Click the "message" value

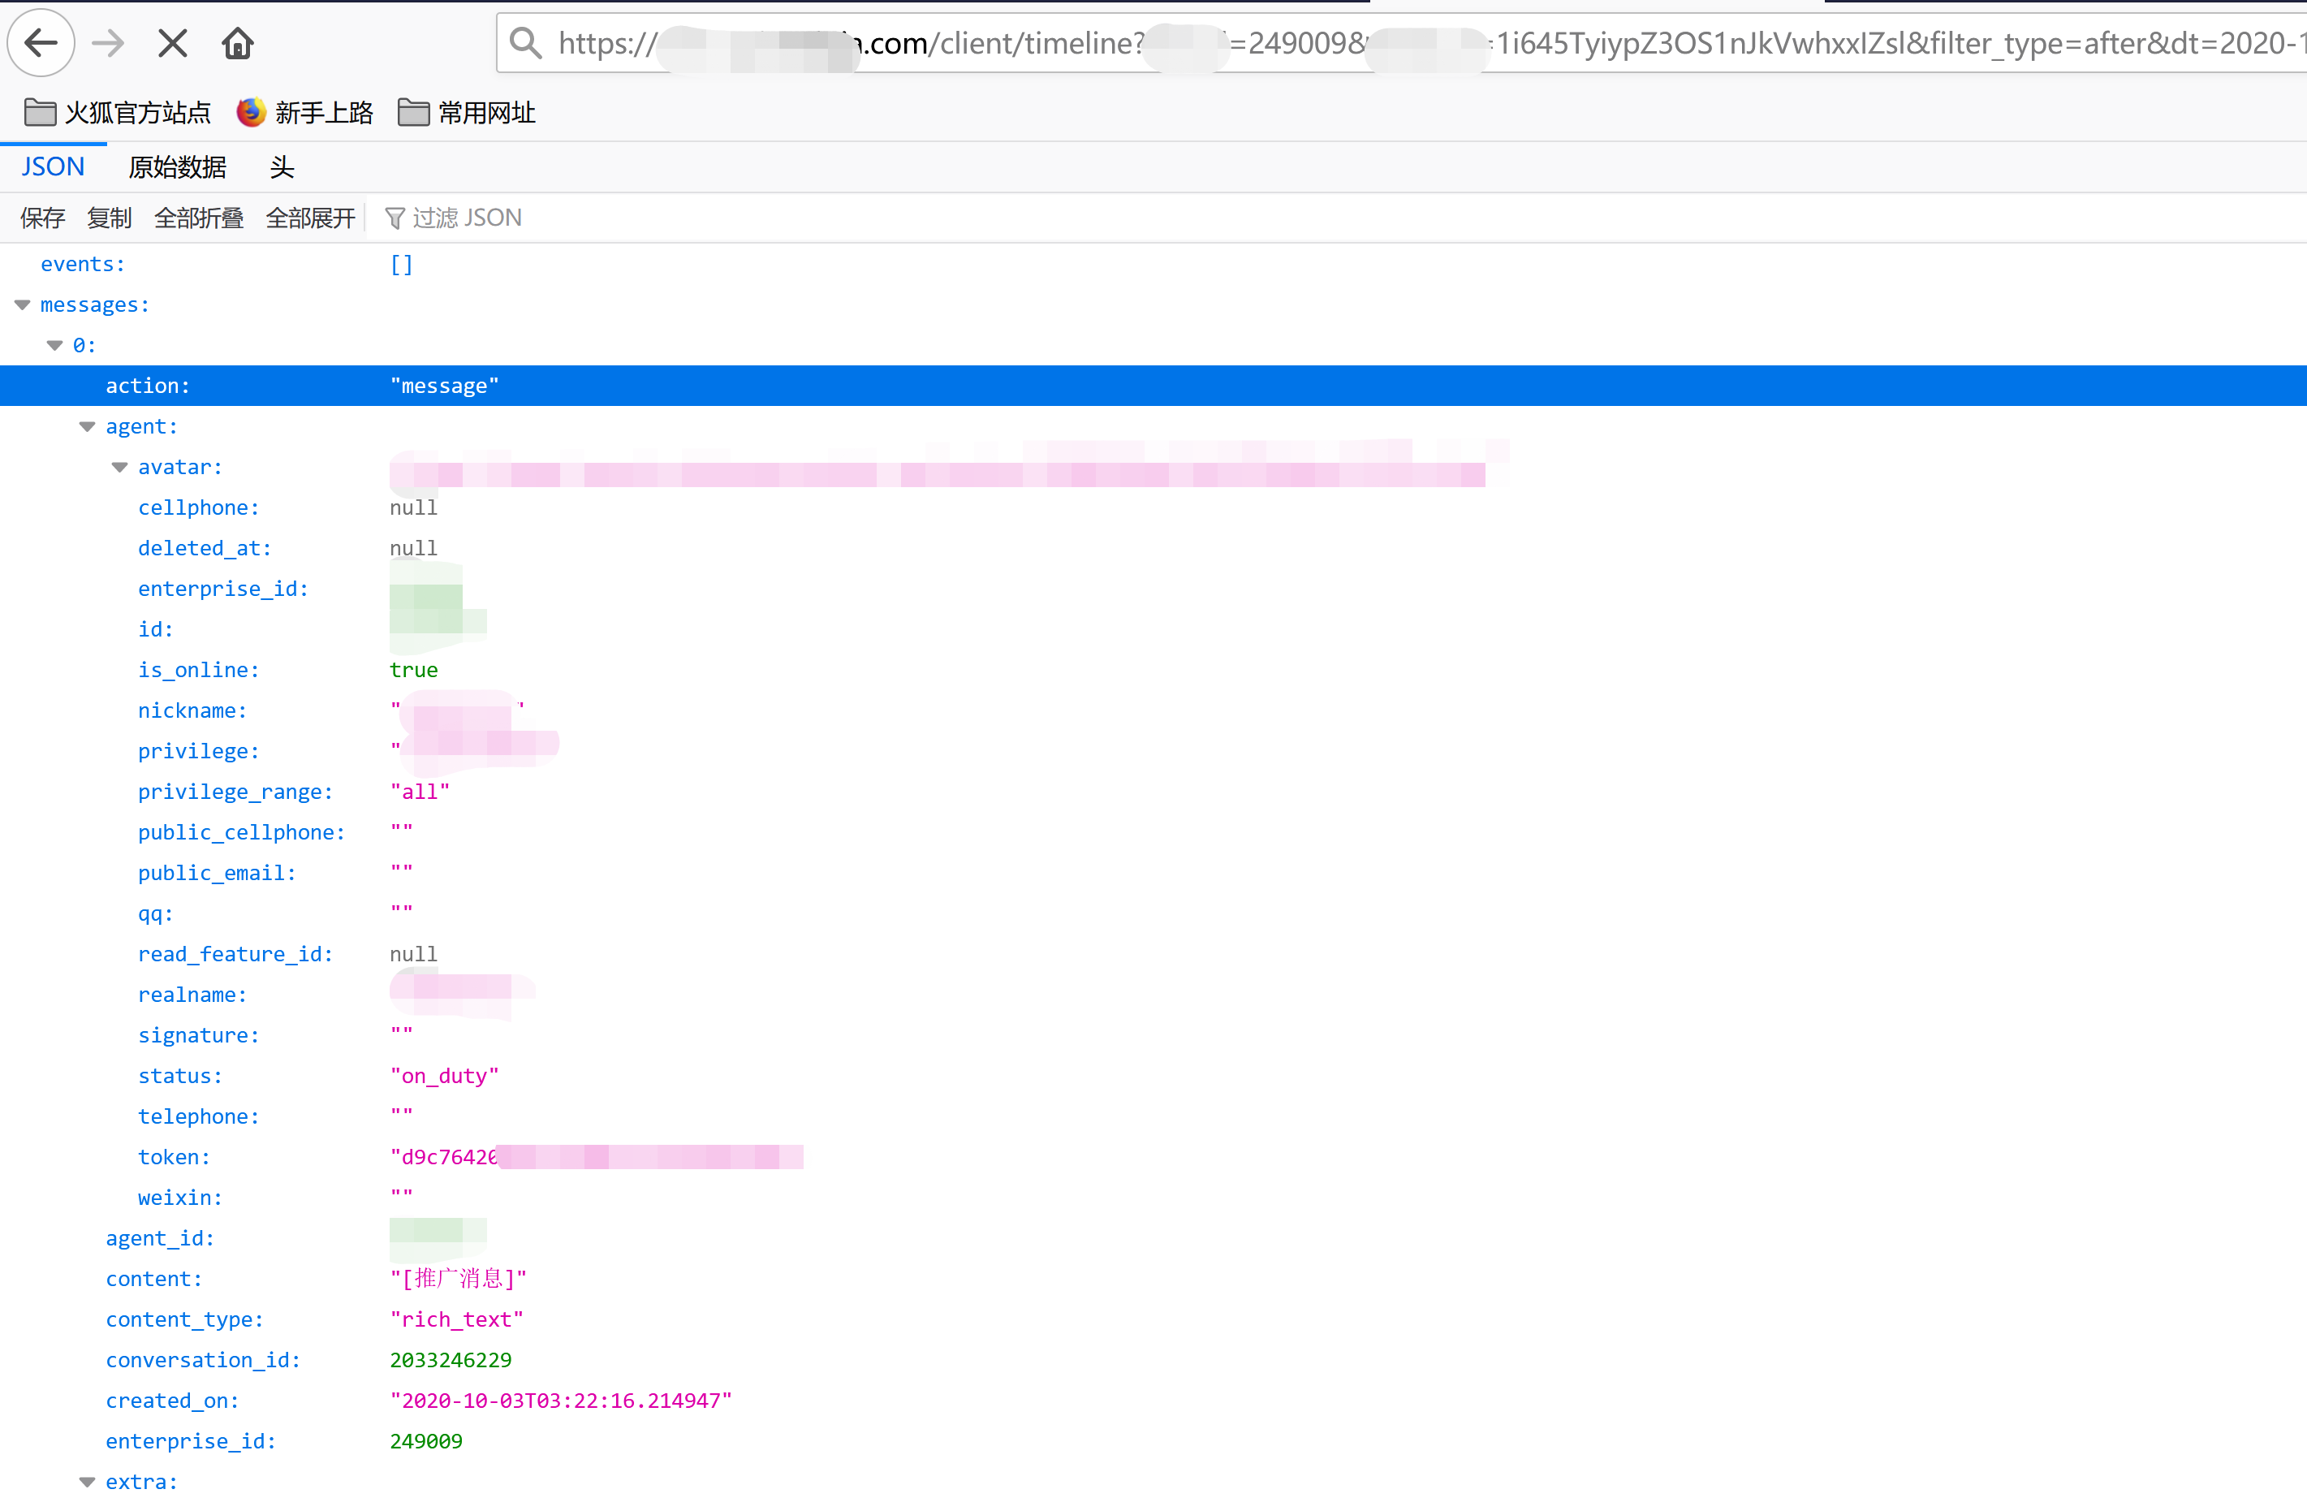point(444,386)
